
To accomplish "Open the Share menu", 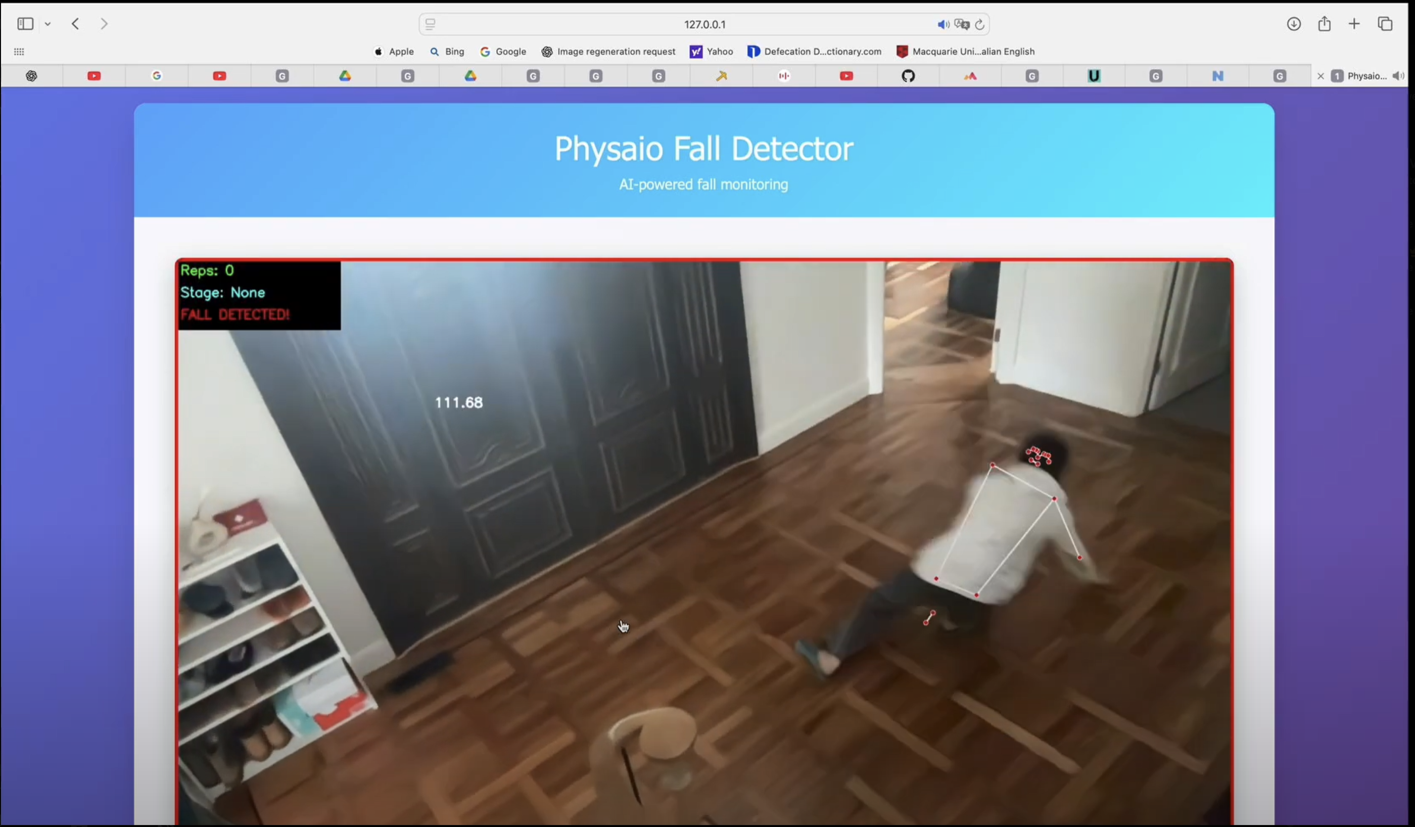I will point(1324,24).
